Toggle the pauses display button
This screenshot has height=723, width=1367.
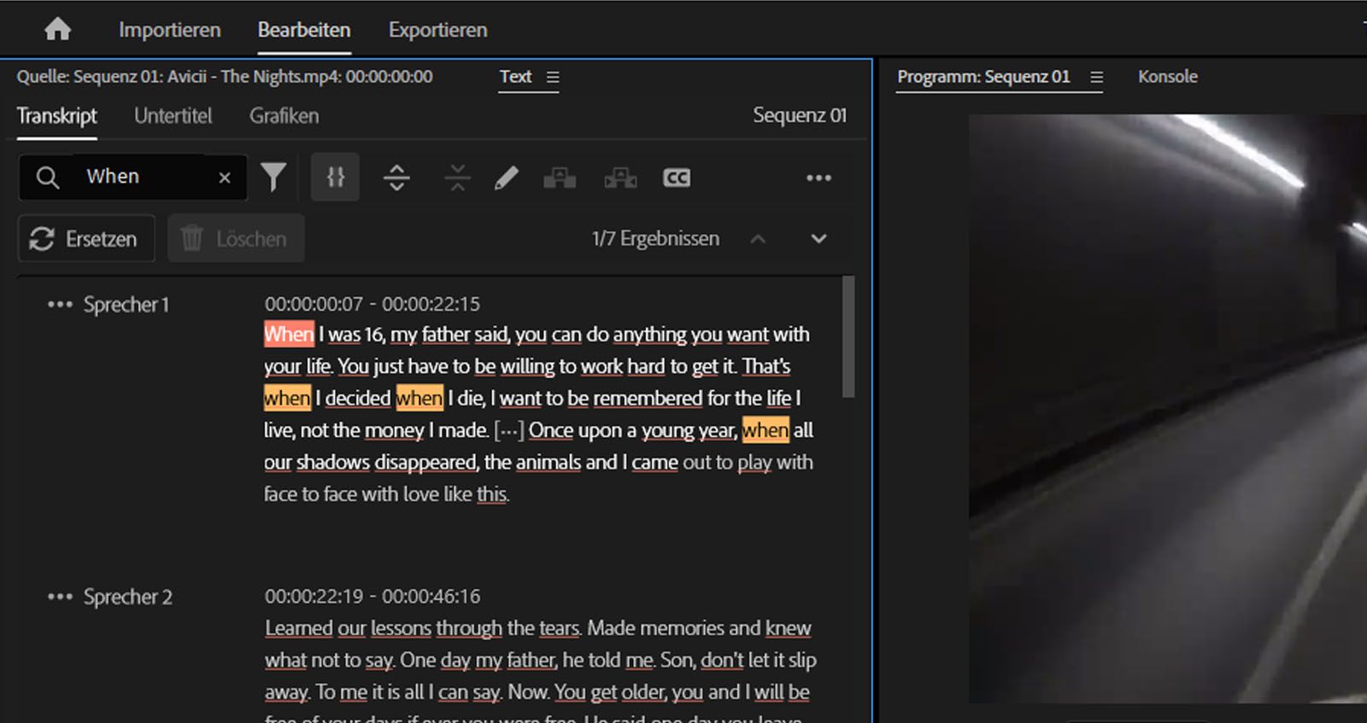coord(335,177)
